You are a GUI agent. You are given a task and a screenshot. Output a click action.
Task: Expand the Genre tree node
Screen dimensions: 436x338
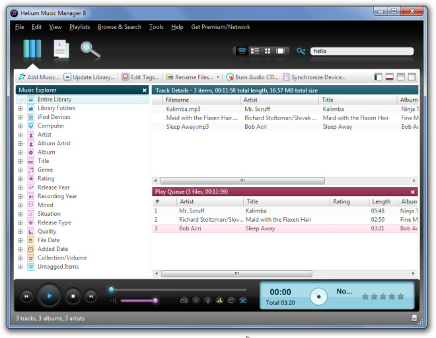[20, 170]
